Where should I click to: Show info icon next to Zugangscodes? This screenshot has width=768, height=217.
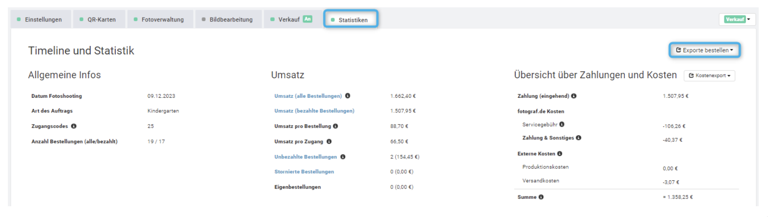[74, 126]
